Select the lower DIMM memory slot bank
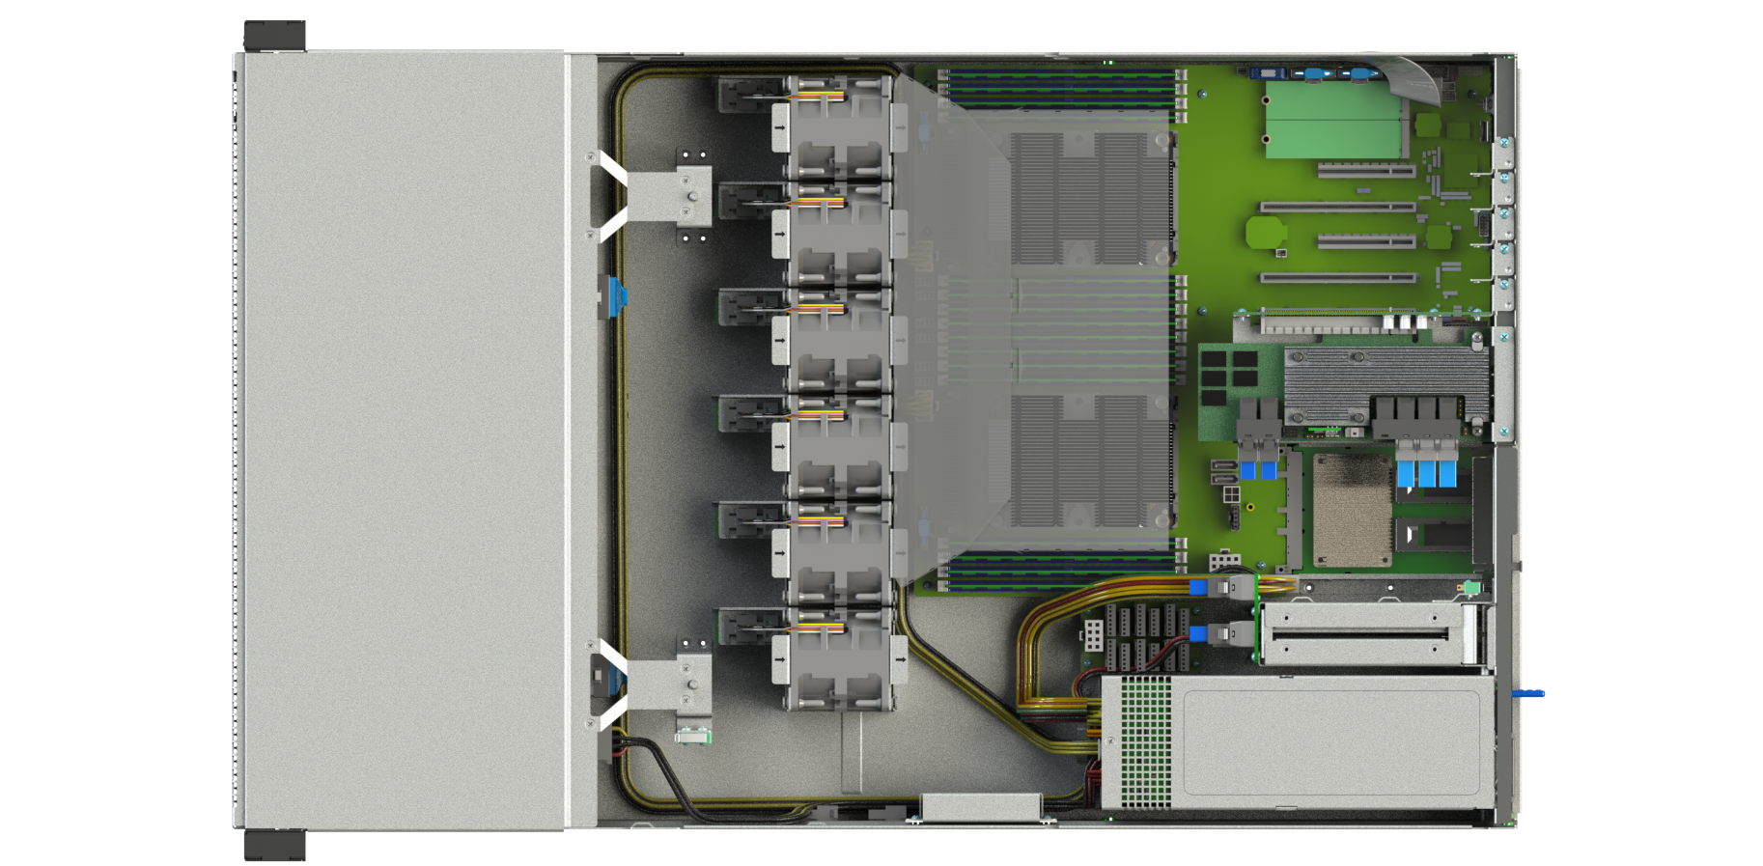Screen dimensions: 1763x866 pos(1060,571)
